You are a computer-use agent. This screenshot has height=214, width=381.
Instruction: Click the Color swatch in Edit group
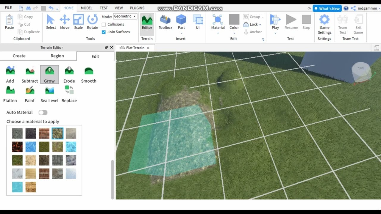[234, 20]
